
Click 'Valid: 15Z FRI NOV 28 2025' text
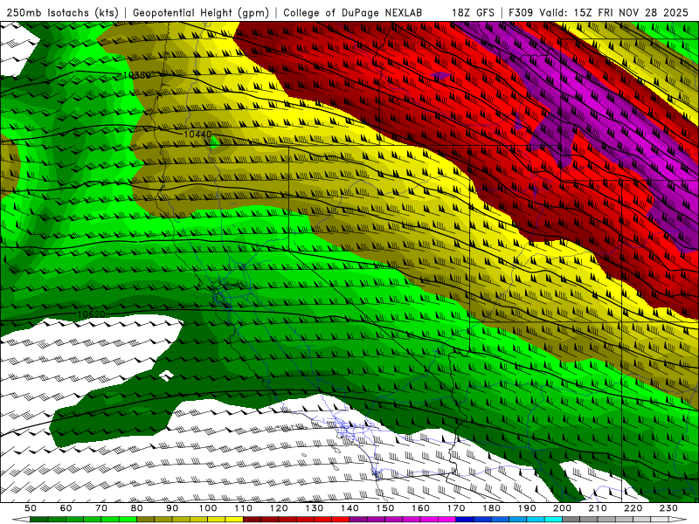[x=614, y=12]
